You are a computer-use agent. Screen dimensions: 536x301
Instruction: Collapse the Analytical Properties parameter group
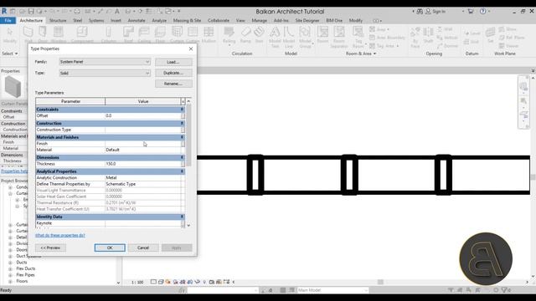pyautogui.click(x=182, y=171)
